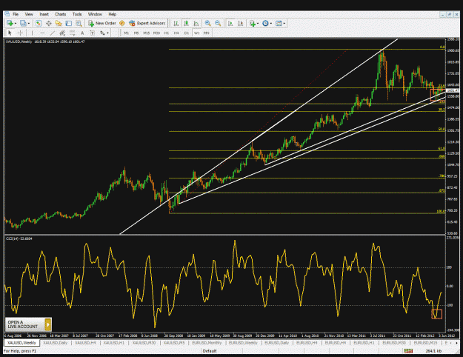Toggle chart shift icon

tap(241, 23)
